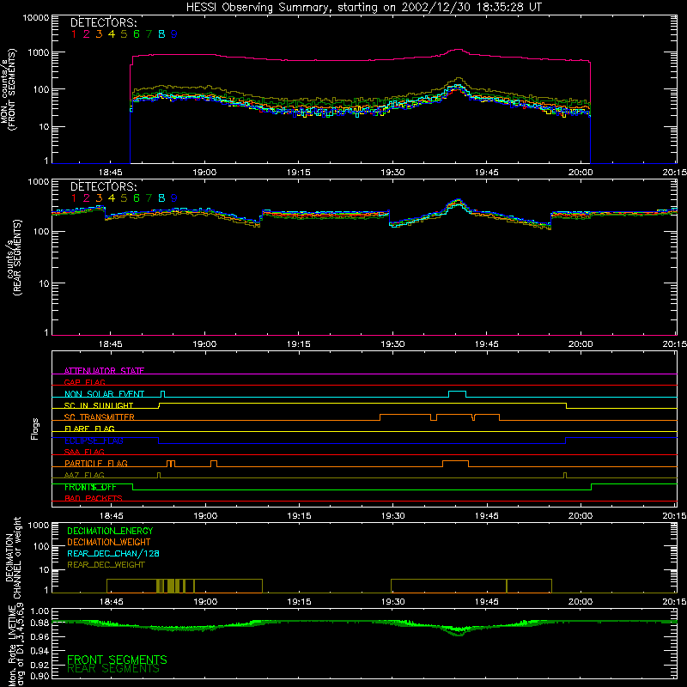Click the 18:45 tick label under rear segments plot
Image resolution: width=687 pixels, height=687 pixels.
click(x=111, y=344)
